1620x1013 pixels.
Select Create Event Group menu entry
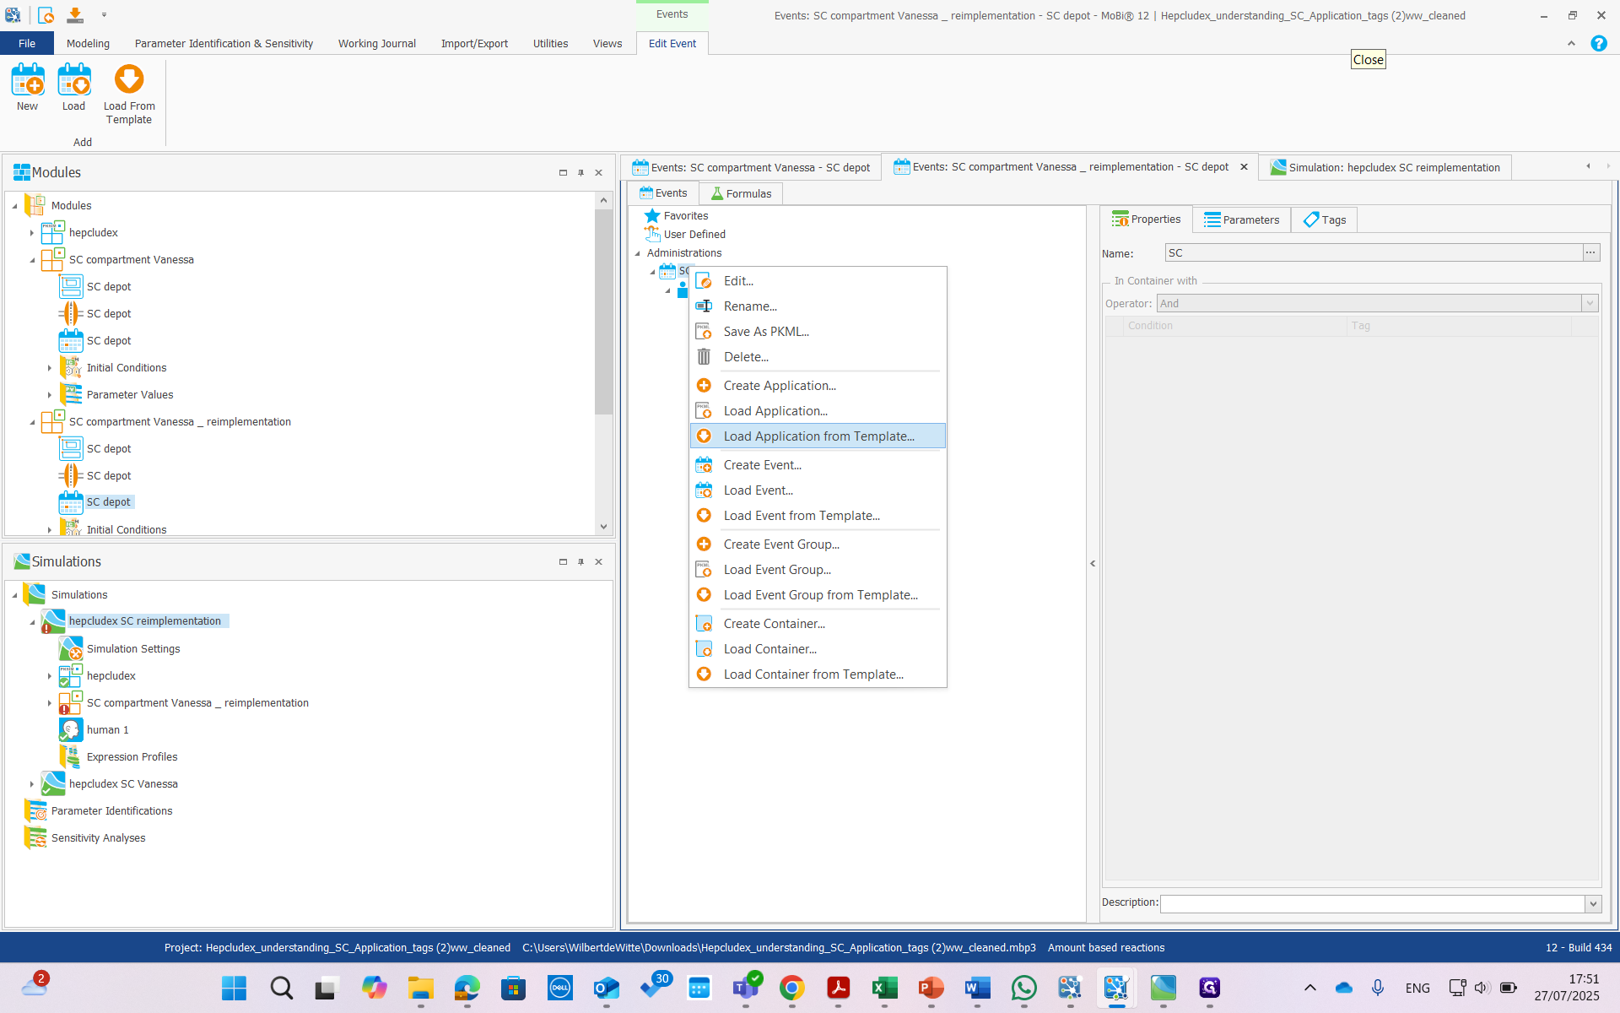pyautogui.click(x=780, y=544)
